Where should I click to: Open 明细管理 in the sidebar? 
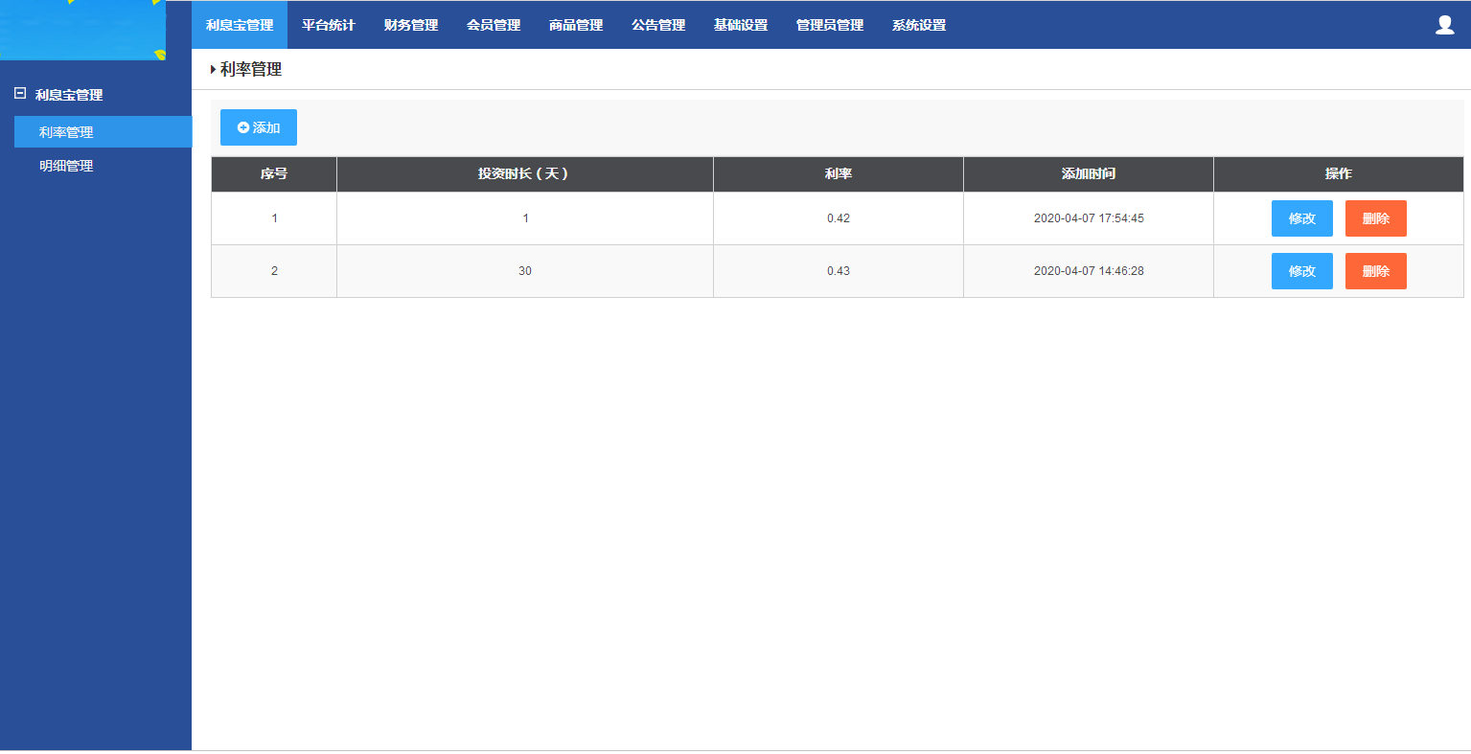[x=66, y=166]
